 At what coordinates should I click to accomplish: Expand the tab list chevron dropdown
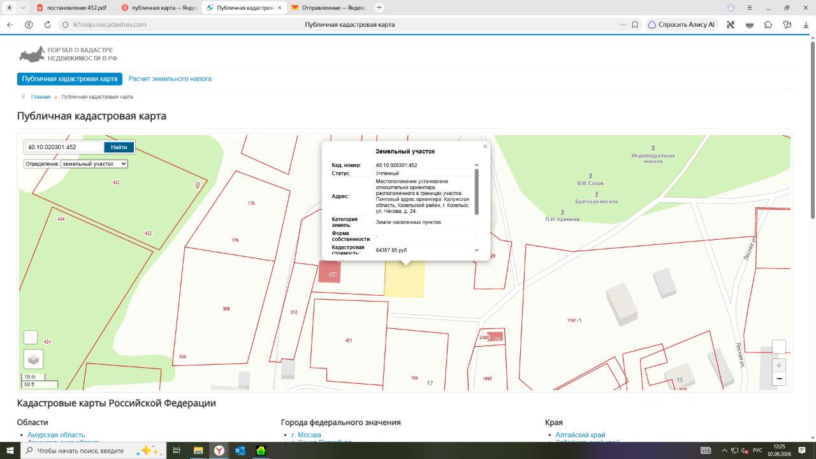(24, 8)
